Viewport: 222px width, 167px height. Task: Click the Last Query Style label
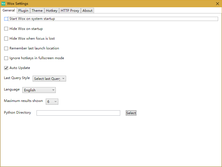[x=17, y=78]
